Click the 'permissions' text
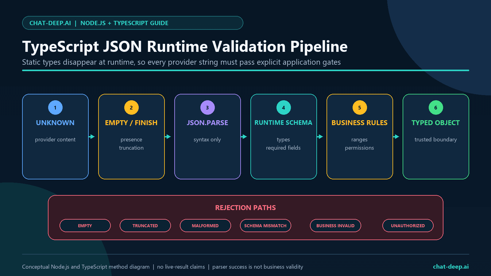The image size is (491, 276). (359, 148)
